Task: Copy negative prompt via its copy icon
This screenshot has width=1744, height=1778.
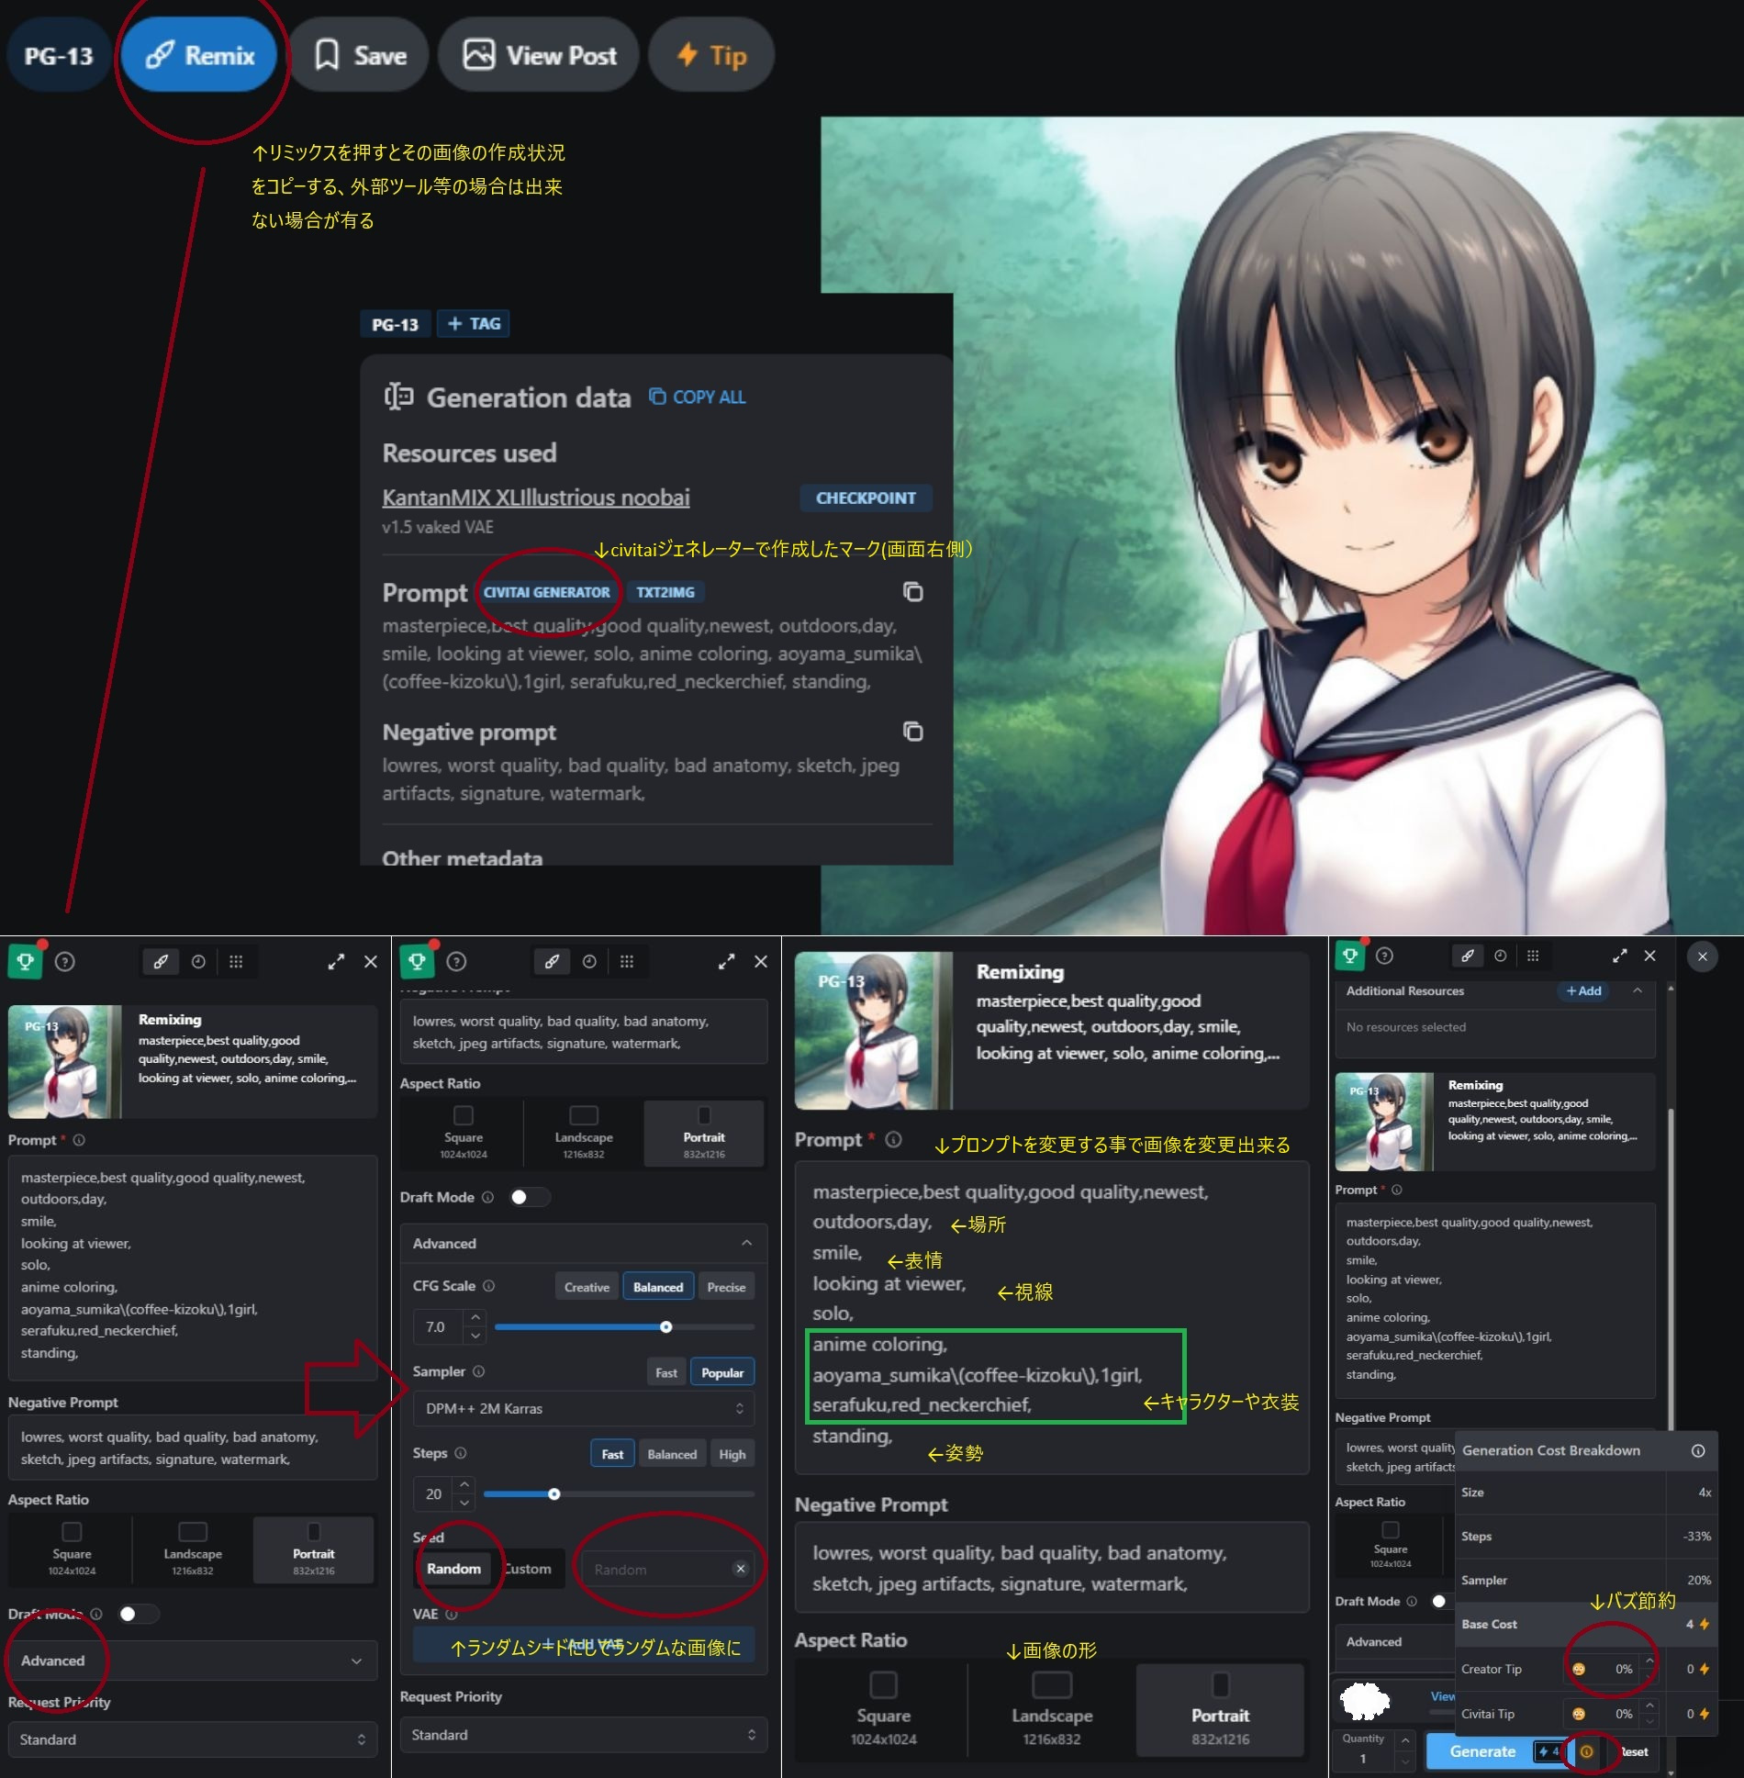Action: coord(912,732)
